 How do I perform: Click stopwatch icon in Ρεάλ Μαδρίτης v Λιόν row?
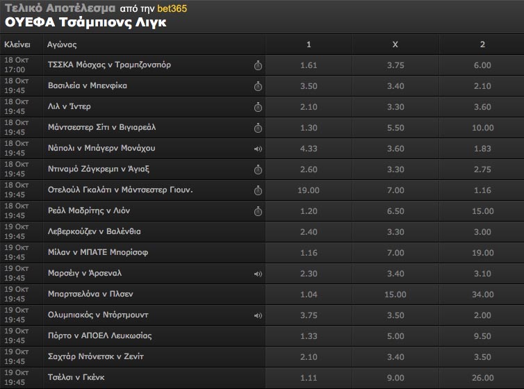258,211
